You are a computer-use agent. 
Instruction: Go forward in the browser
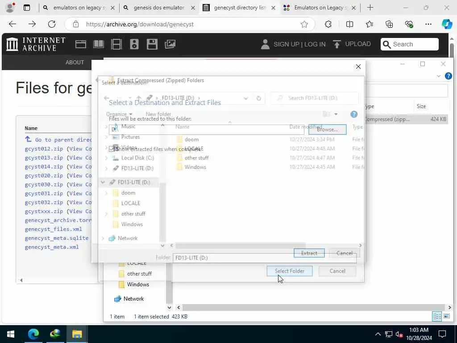tap(32, 24)
